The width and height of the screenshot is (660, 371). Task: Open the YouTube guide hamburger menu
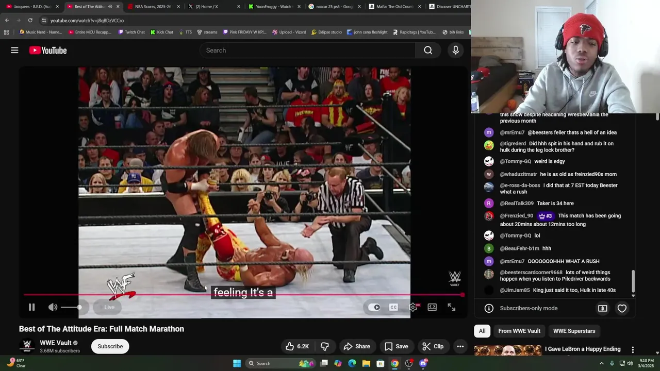[x=14, y=50]
